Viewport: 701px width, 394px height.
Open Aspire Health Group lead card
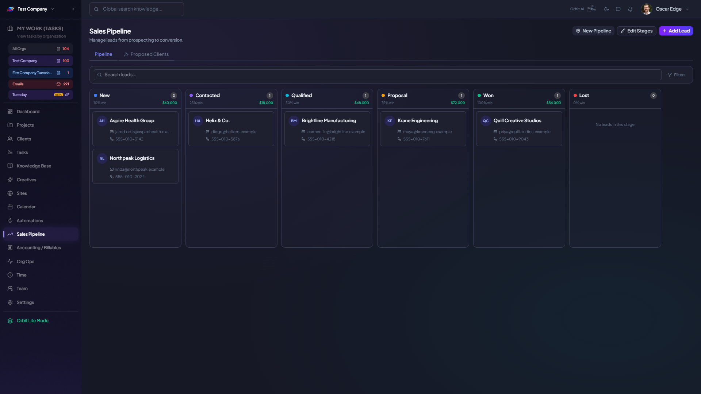pos(135,129)
